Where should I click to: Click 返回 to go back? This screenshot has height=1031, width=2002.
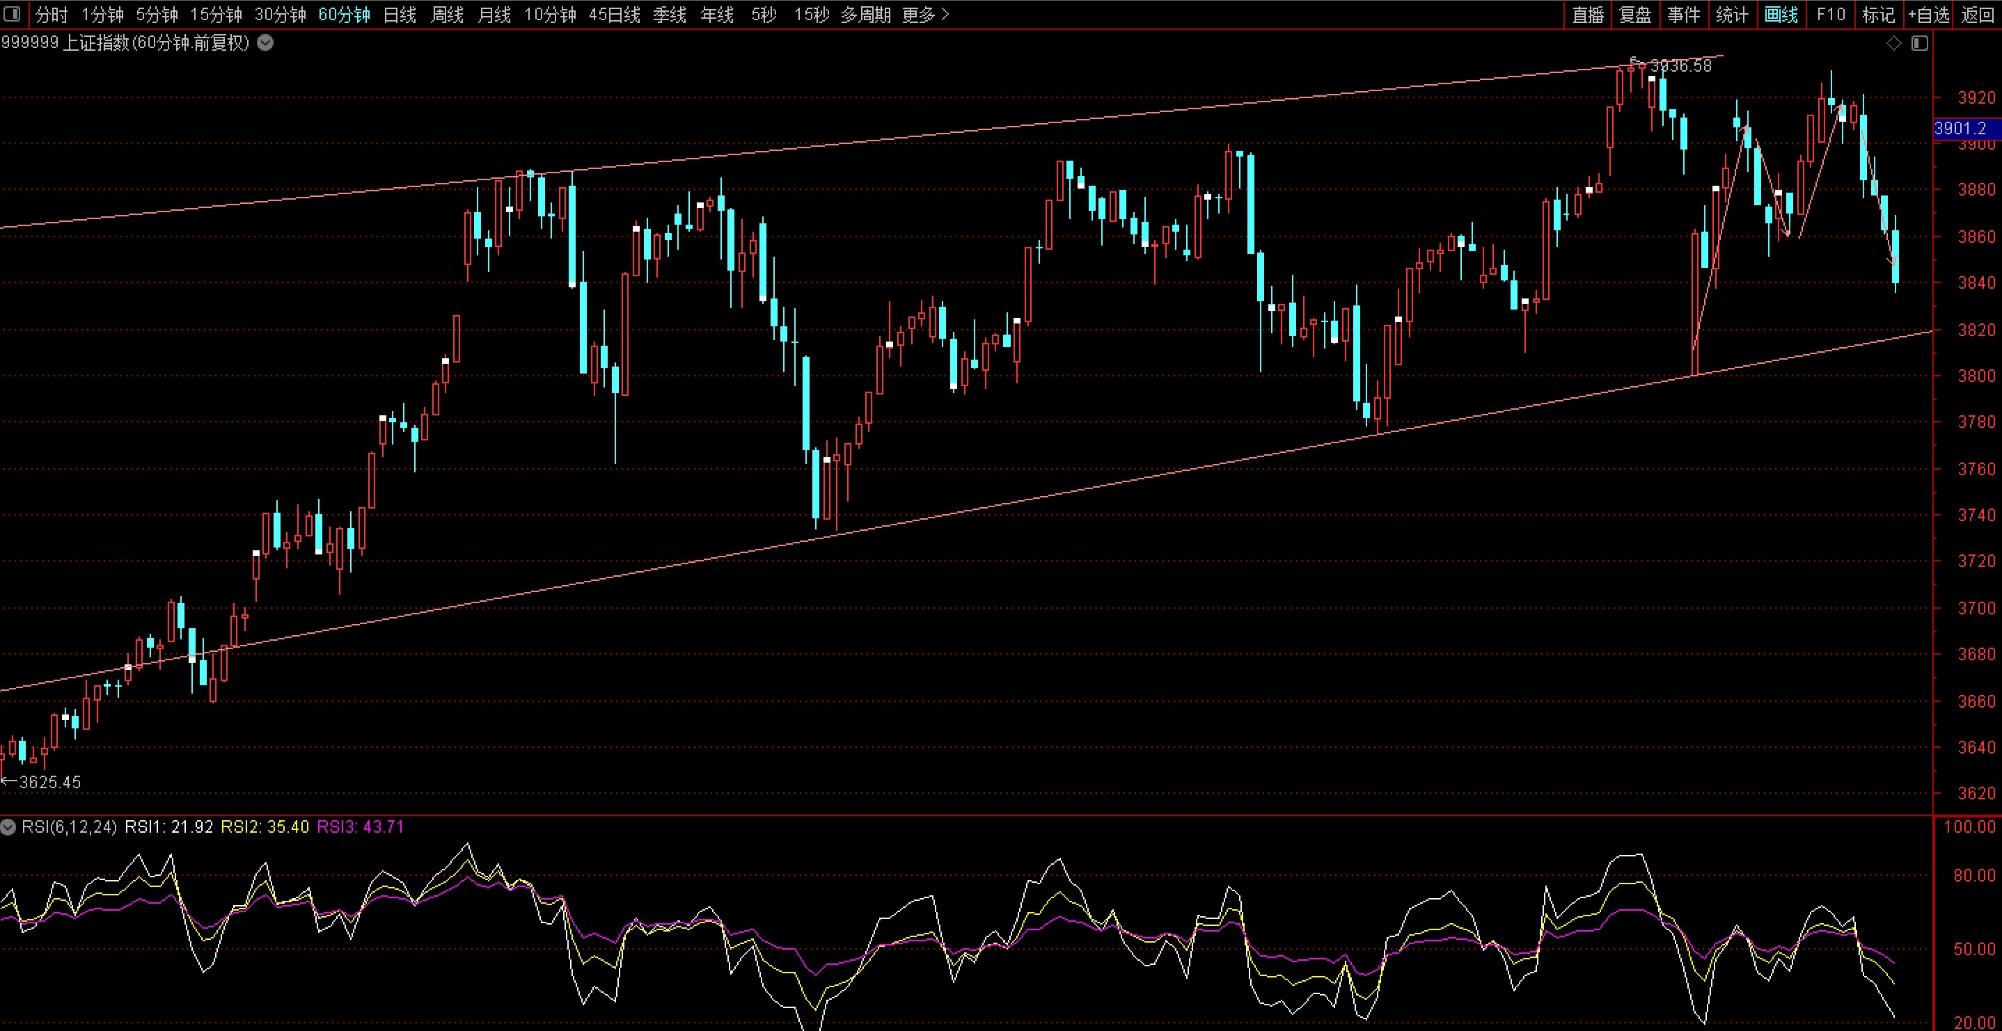click(1977, 14)
